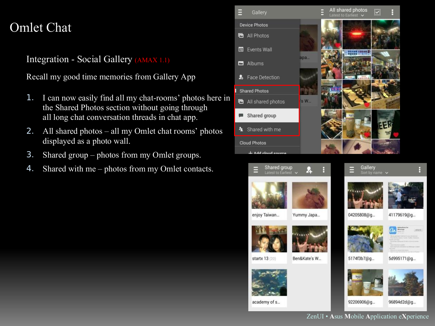Open the hamburger menu in Shared group screen
The width and height of the screenshot is (435, 326).
[256, 170]
